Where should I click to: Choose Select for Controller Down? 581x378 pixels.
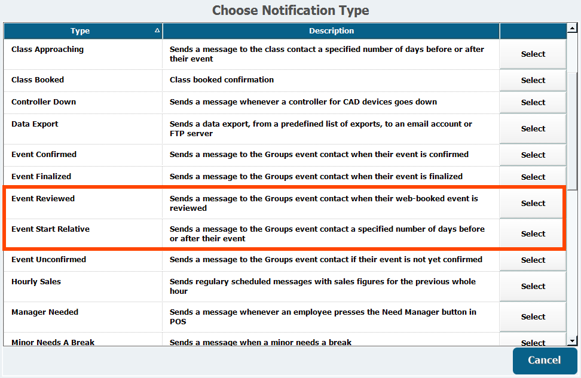[533, 102]
